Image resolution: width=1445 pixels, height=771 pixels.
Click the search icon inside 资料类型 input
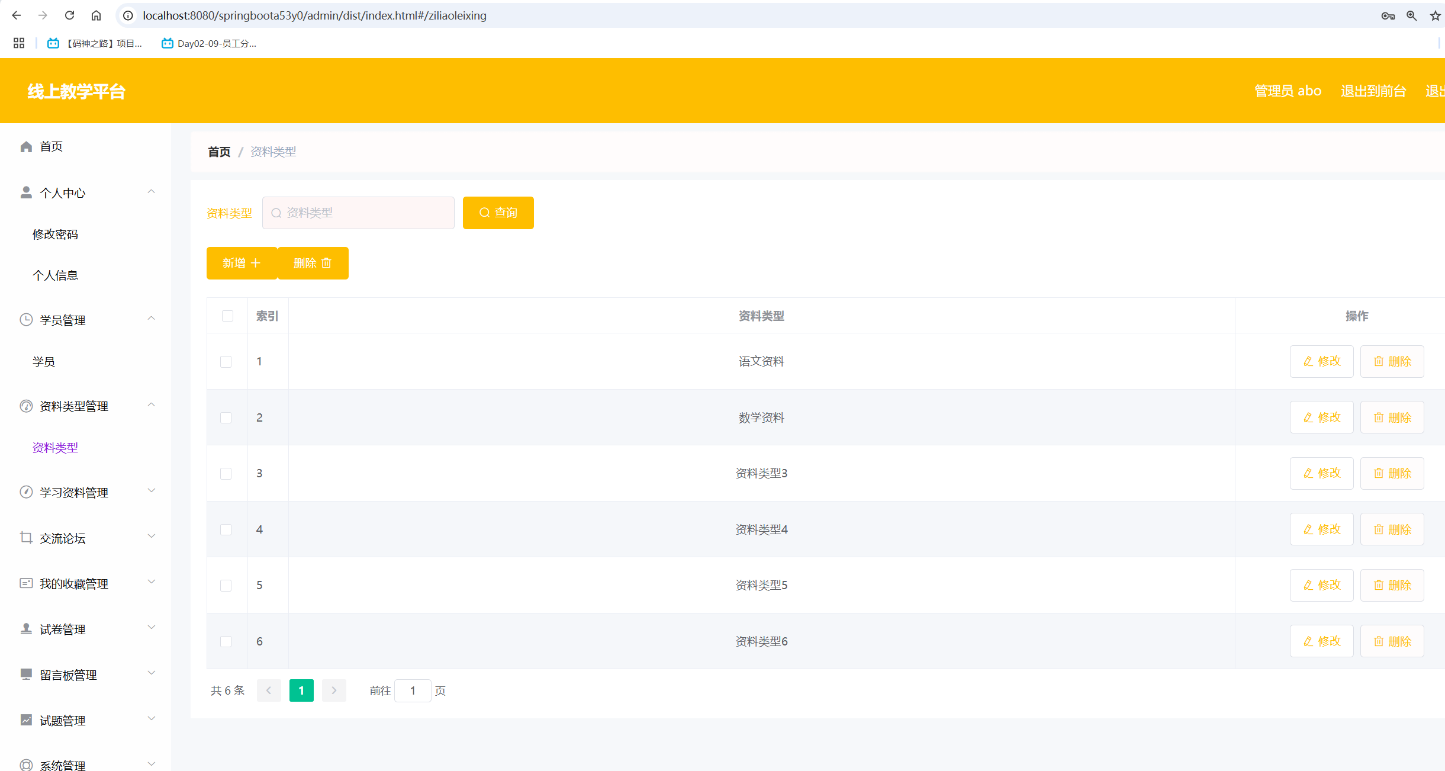(276, 213)
